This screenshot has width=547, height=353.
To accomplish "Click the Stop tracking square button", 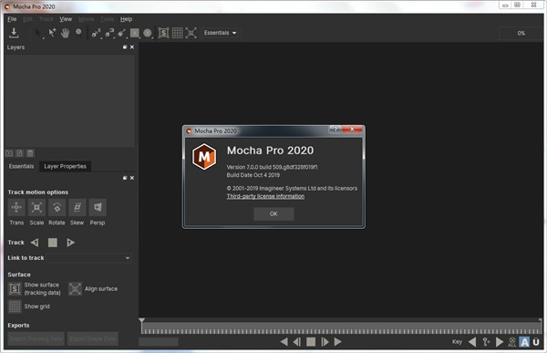I will [x=53, y=243].
